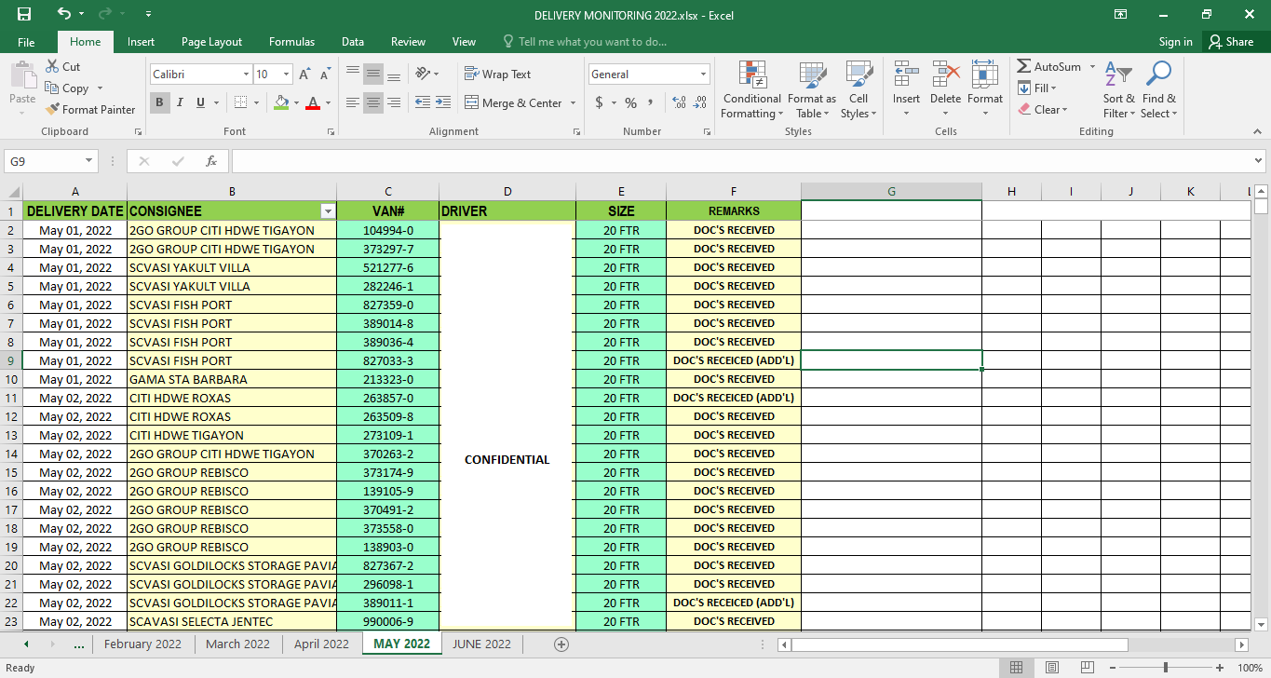The image size is (1271, 678).
Task: Expand the Name Box dropdown
Action: tap(89, 161)
